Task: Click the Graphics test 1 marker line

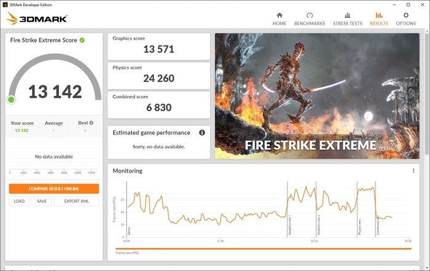Action: tap(287, 209)
